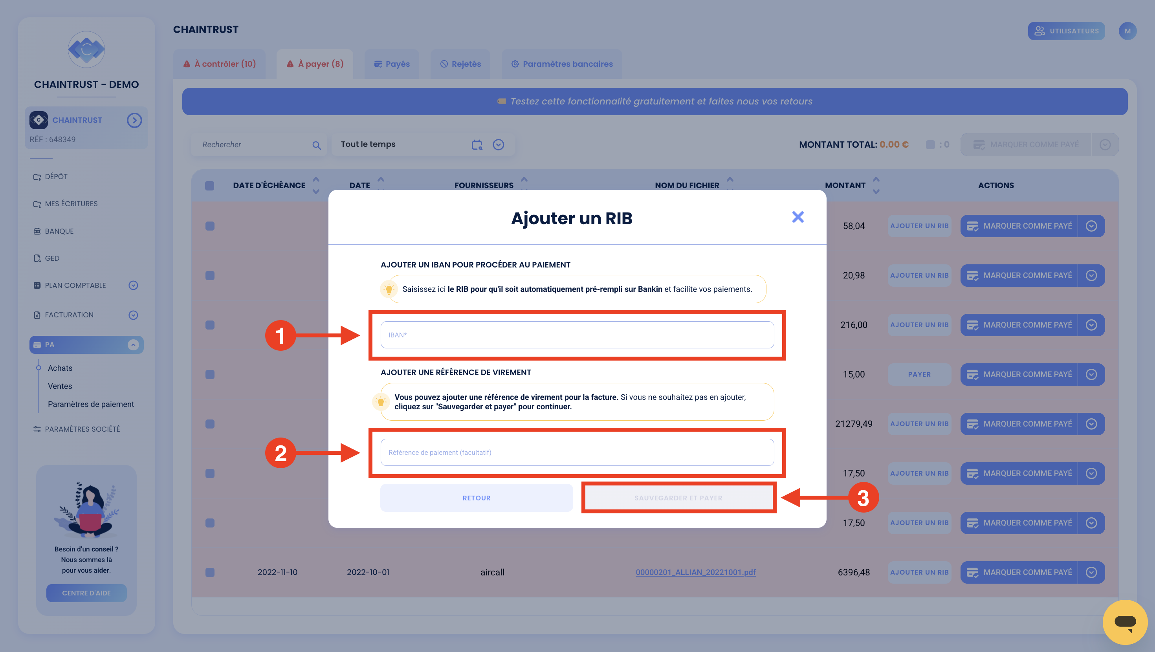Click card icon on 216,00 MARQUER COMME PAYÉ
The image size is (1155, 652).
972,325
